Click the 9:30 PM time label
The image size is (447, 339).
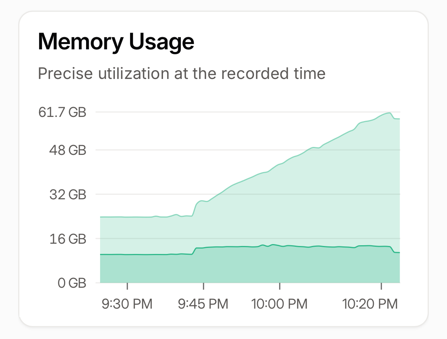(x=127, y=304)
